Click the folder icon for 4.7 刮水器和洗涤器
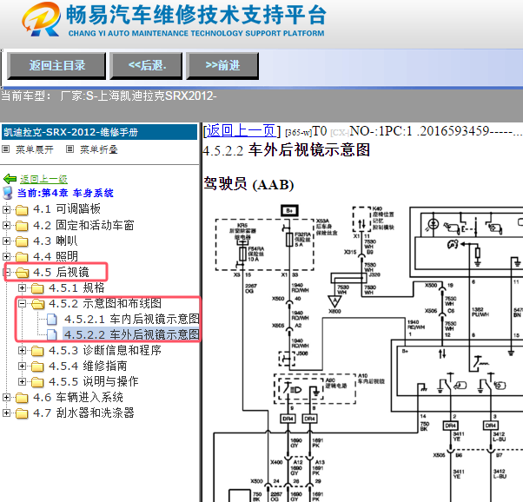 22,413
